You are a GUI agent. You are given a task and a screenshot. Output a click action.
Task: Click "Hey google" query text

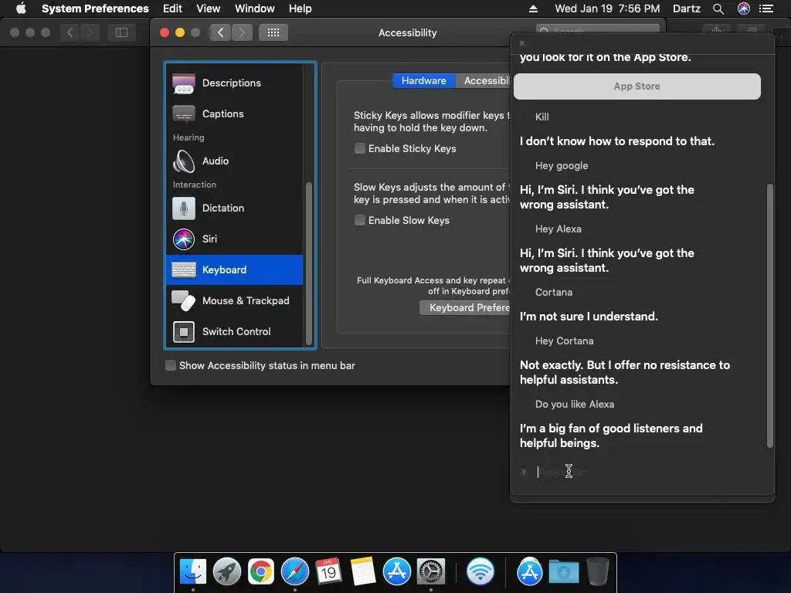coord(562,165)
